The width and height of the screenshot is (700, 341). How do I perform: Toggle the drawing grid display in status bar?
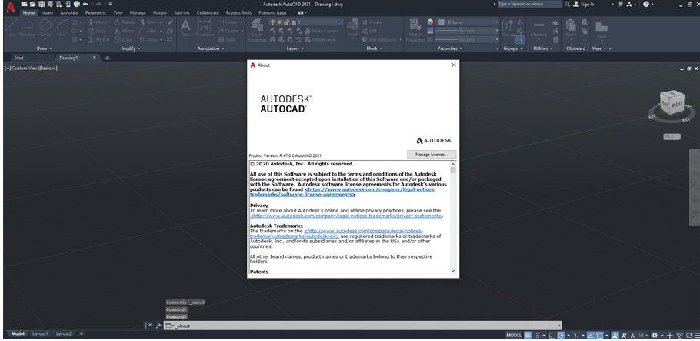[x=528, y=335]
